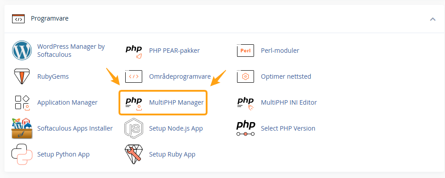Click the Application Manager icon
445x178 pixels.
coord(22,102)
